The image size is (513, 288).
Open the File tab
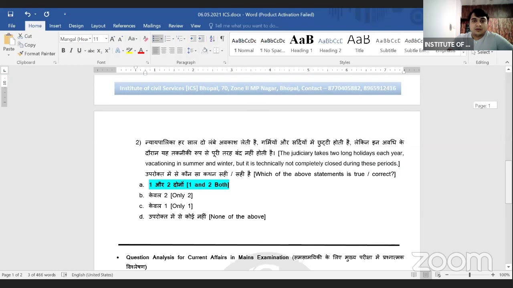[x=12, y=26]
